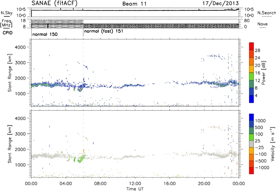This screenshot has height=191, width=276.
Task: Click the 'Nave' legend label
Action: tap(263, 24)
